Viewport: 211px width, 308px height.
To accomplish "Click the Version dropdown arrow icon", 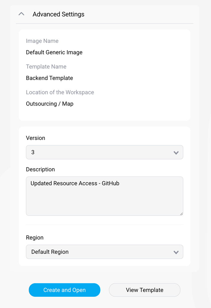I will (x=176, y=153).
